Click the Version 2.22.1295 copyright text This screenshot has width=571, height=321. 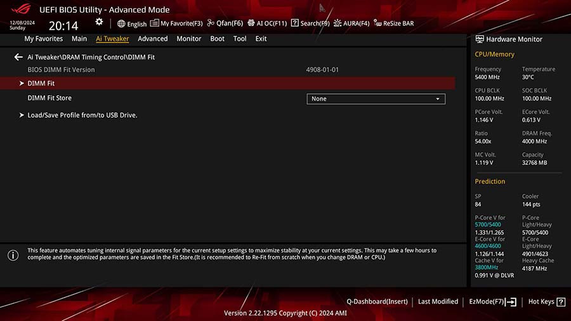285,313
